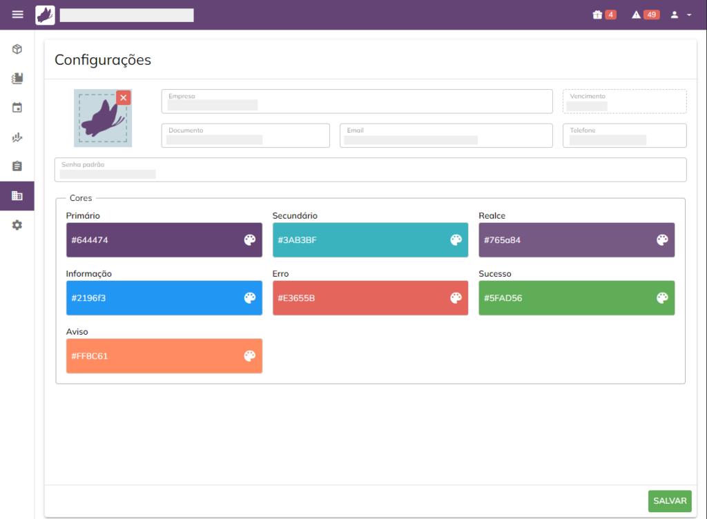Image resolution: width=707 pixels, height=519 pixels.
Task: Click the butterfly logo in the top bar
Action: tap(45, 14)
